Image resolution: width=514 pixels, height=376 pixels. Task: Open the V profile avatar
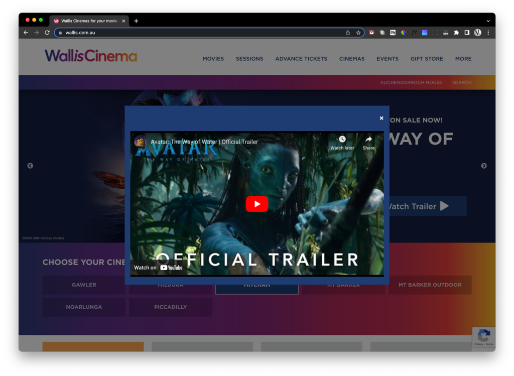point(478,33)
